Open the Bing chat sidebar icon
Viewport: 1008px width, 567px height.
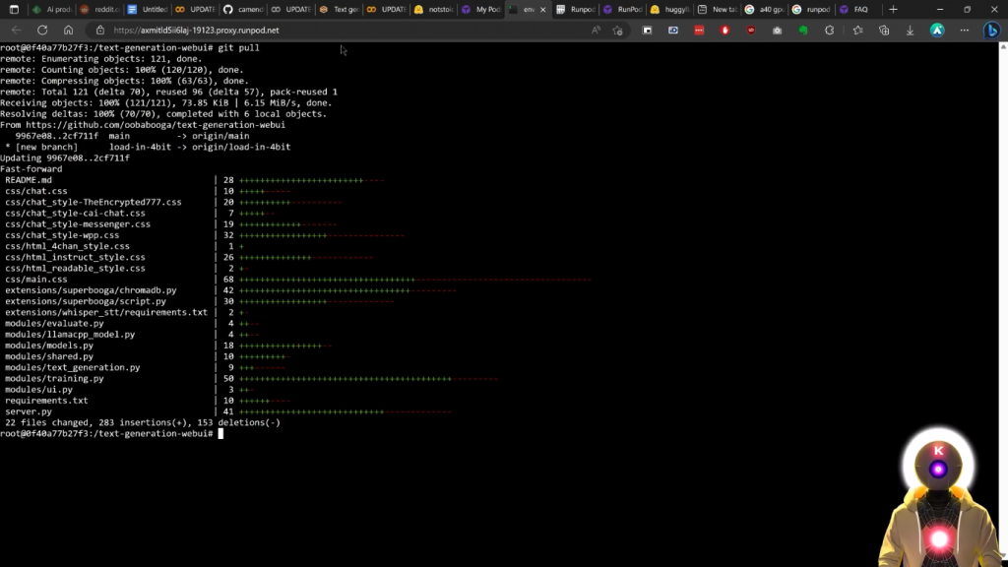[x=990, y=31]
